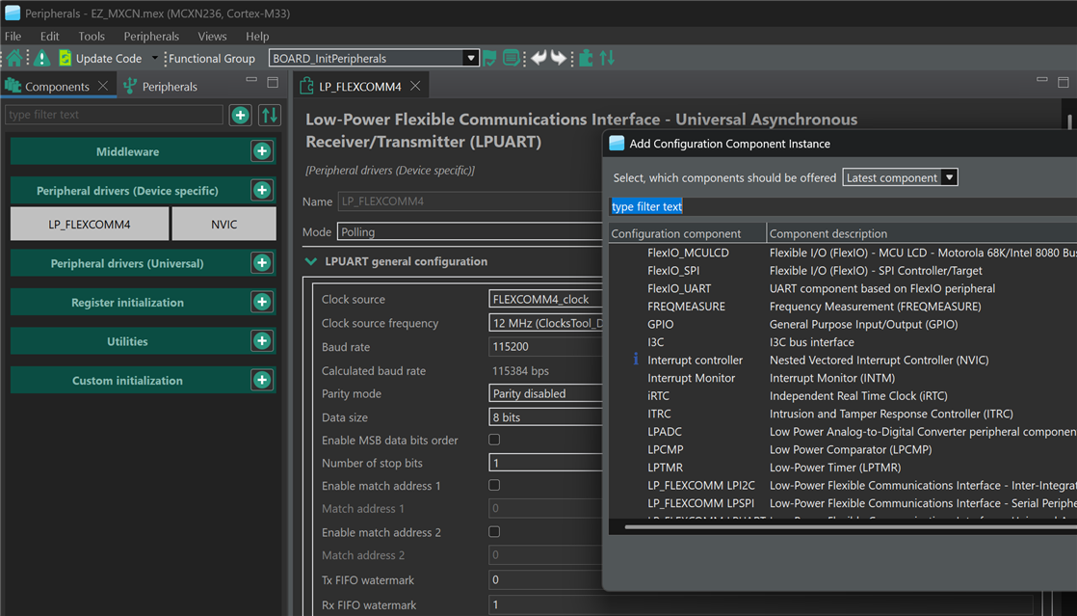Viewport: 1077px width, 616px height.
Task: Click the redo arrow in toolbar
Action: pyautogui.click(x=559, y=59)
